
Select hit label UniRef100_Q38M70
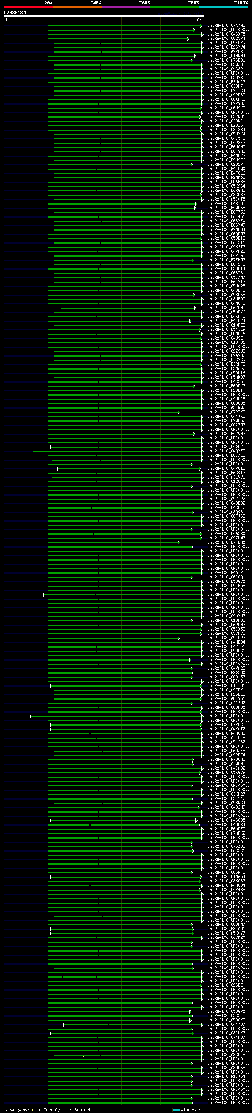pos(226,86)
